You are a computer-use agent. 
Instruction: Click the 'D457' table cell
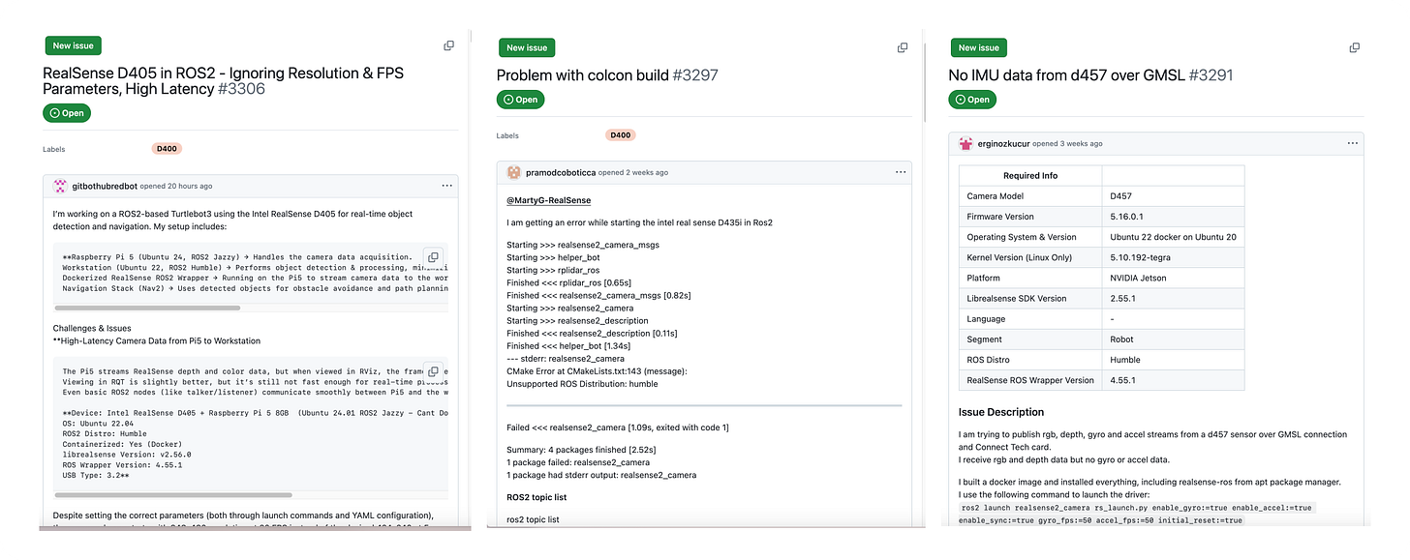(x=1173, y=196)
